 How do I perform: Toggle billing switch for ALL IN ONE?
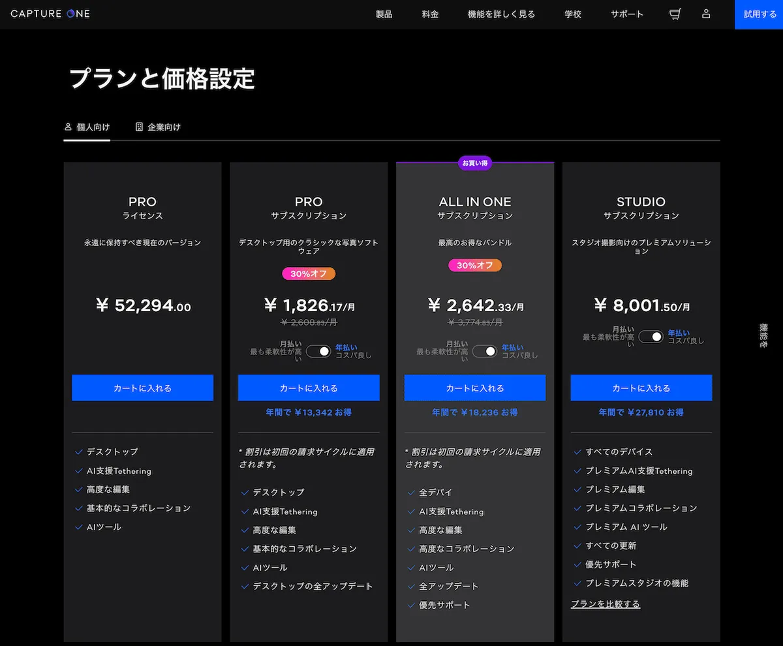[x=485, y=351]
